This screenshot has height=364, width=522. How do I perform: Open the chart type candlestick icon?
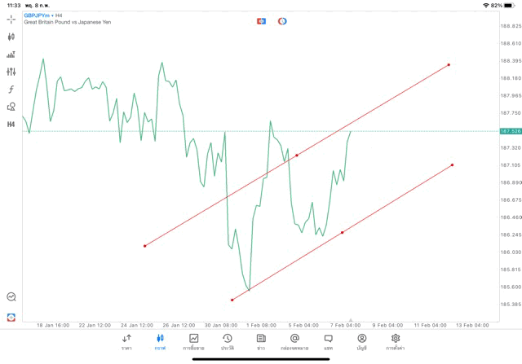11,37
